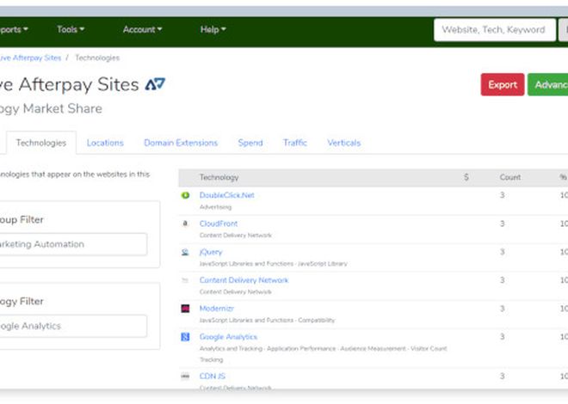The image size is (568, 404).
Task: Click the count value in the Modernizr row
Action: click(503, 308)
